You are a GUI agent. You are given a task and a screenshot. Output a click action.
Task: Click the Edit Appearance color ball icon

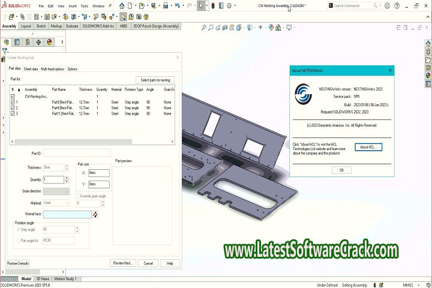pyautogui.click(x=271, y=27)
